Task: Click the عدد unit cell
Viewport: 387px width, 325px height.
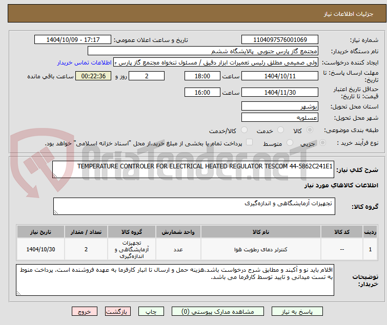Action: point(178,249)
